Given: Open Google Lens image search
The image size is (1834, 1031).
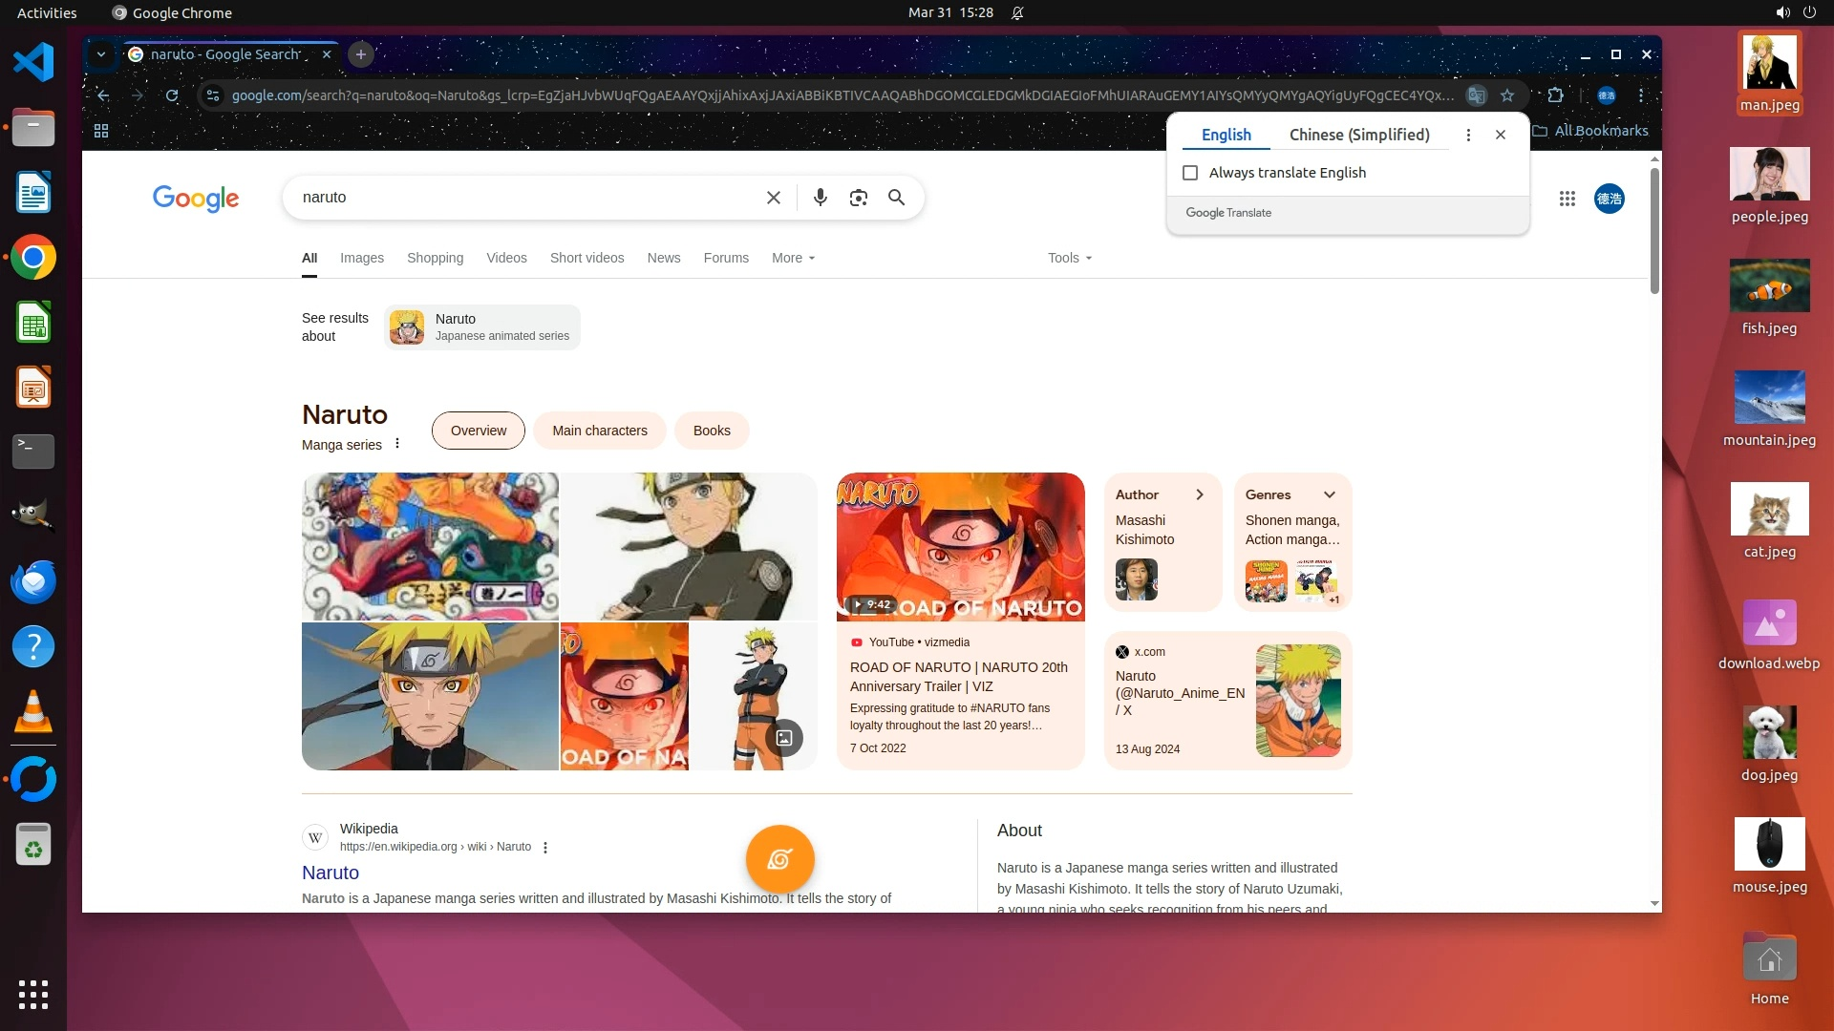Looking at the screenshot, I should click(858, 198).
